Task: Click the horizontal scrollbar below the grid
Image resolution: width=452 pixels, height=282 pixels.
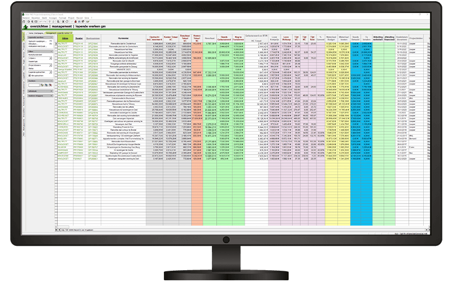Action: pos(62,227)
